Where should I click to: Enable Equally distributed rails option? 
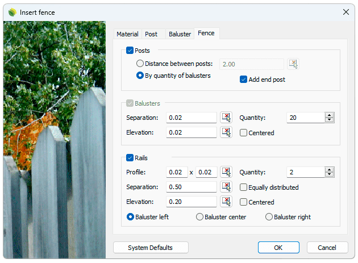(x=243, y=187)
